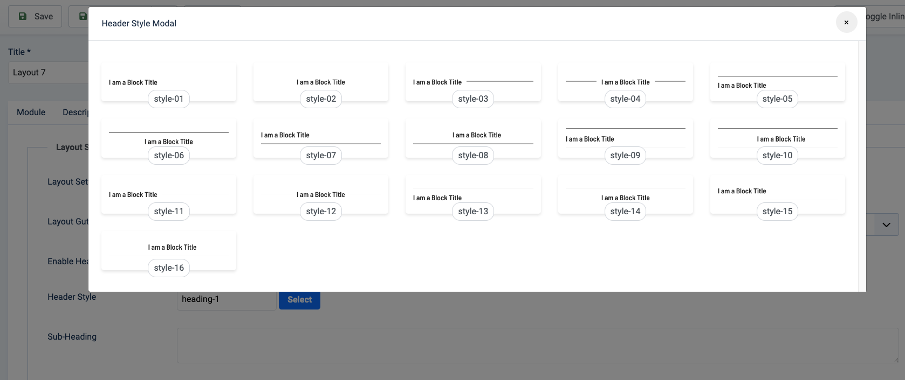Close the Header Style Modal

click(846, 23)
